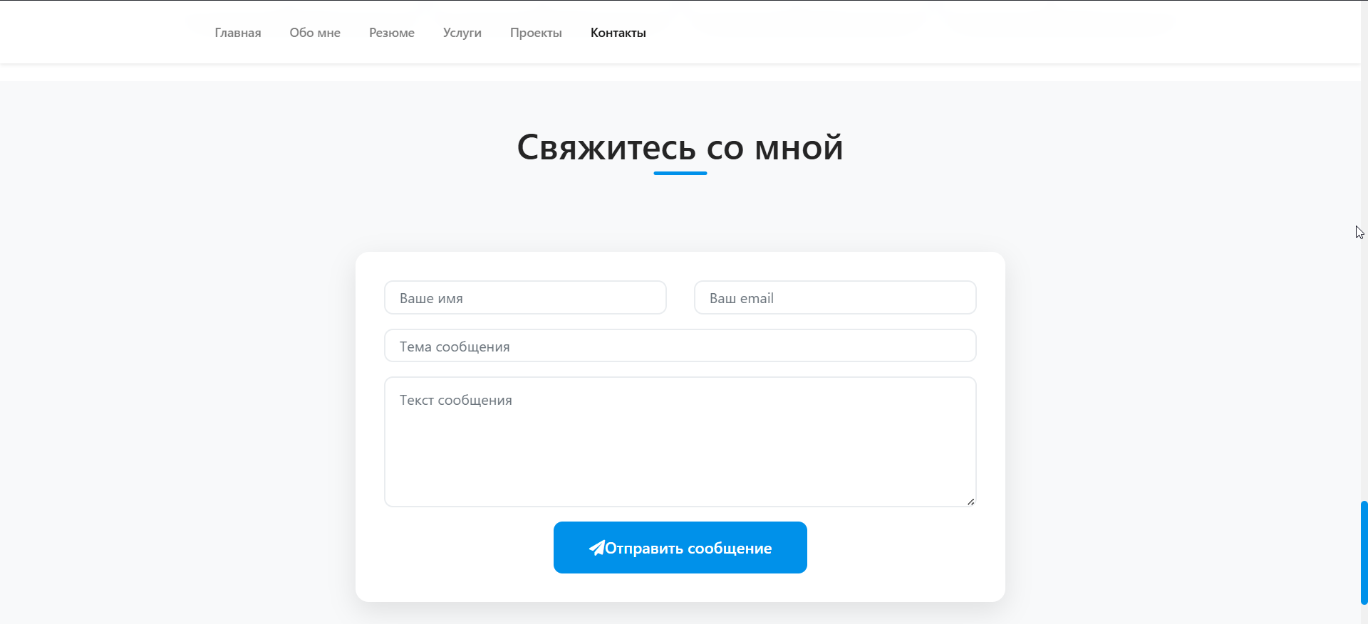The image size is (1368, 624).
Task: Open the Главная navigation link
Action: pyautogui.click(x=238, y=33)
